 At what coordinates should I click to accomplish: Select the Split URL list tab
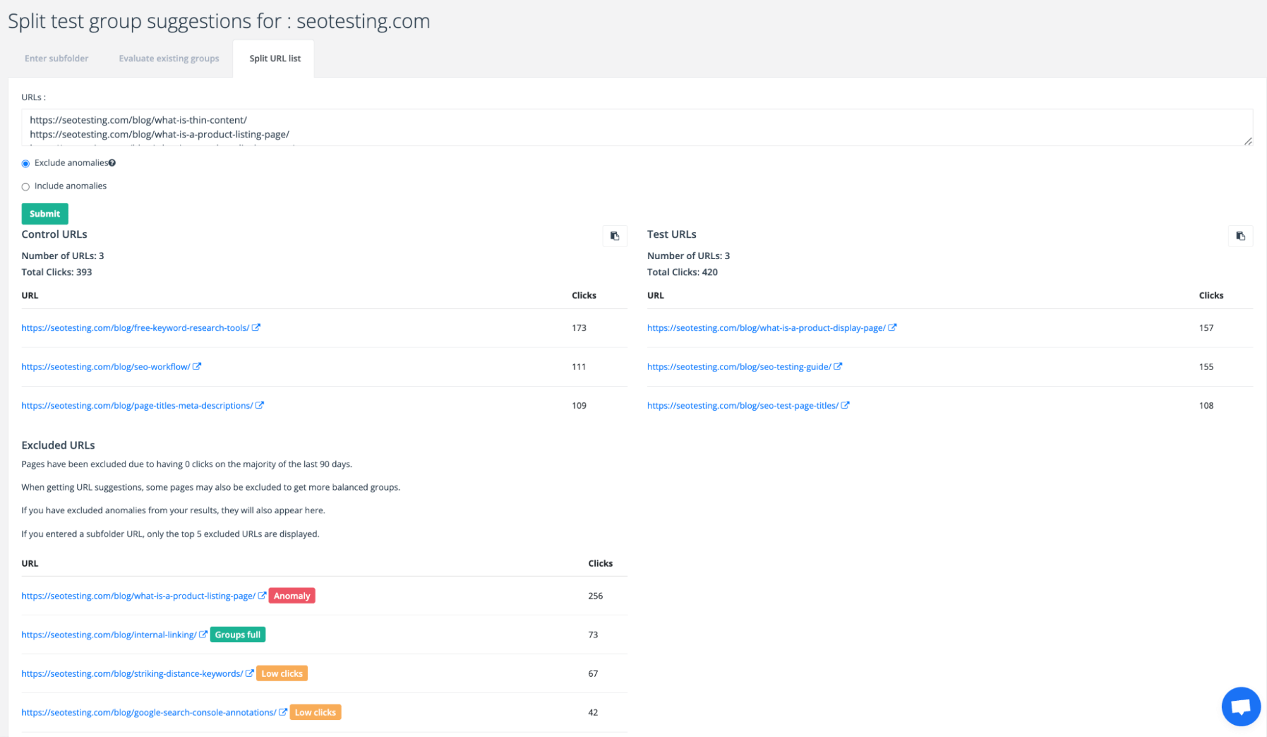click(x=274, y=58)
